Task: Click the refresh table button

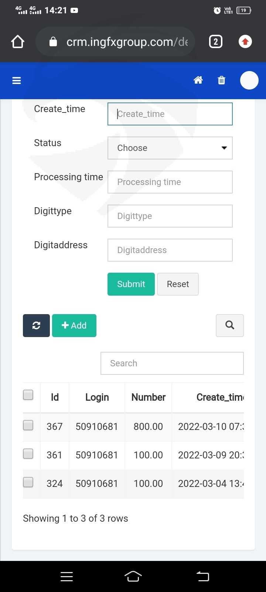Action: point(36,326)
